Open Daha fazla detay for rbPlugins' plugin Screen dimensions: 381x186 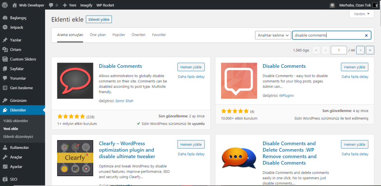[x=355, y=77]
